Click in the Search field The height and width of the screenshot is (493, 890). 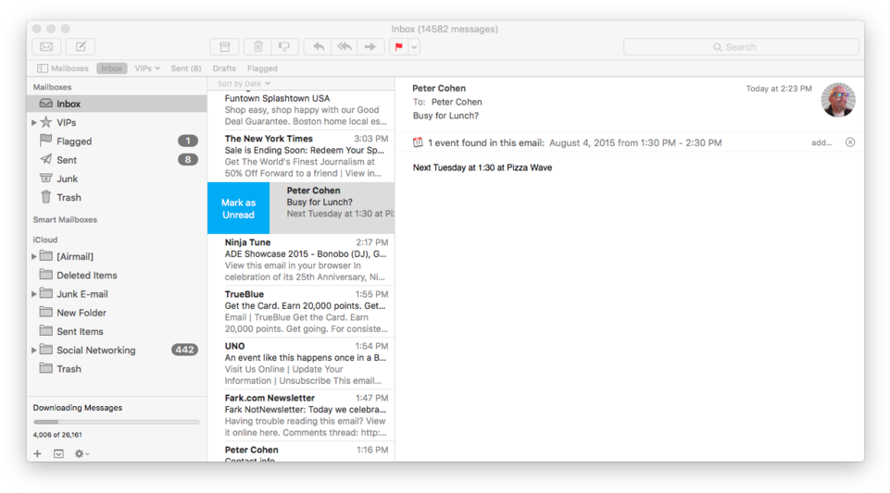741,47
